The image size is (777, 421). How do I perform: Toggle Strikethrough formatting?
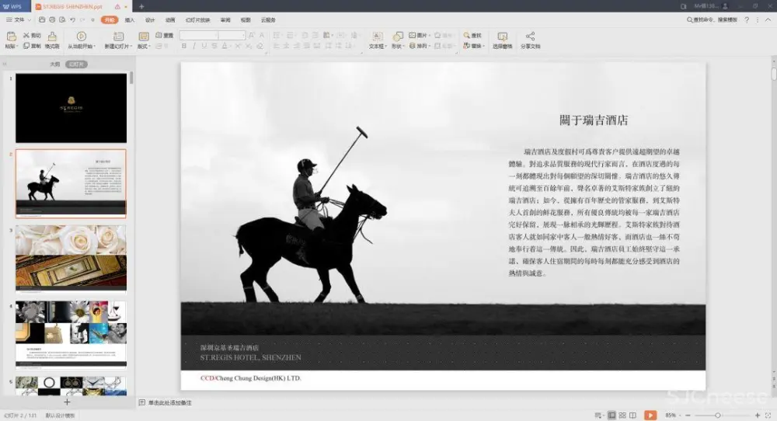[214, 46]
